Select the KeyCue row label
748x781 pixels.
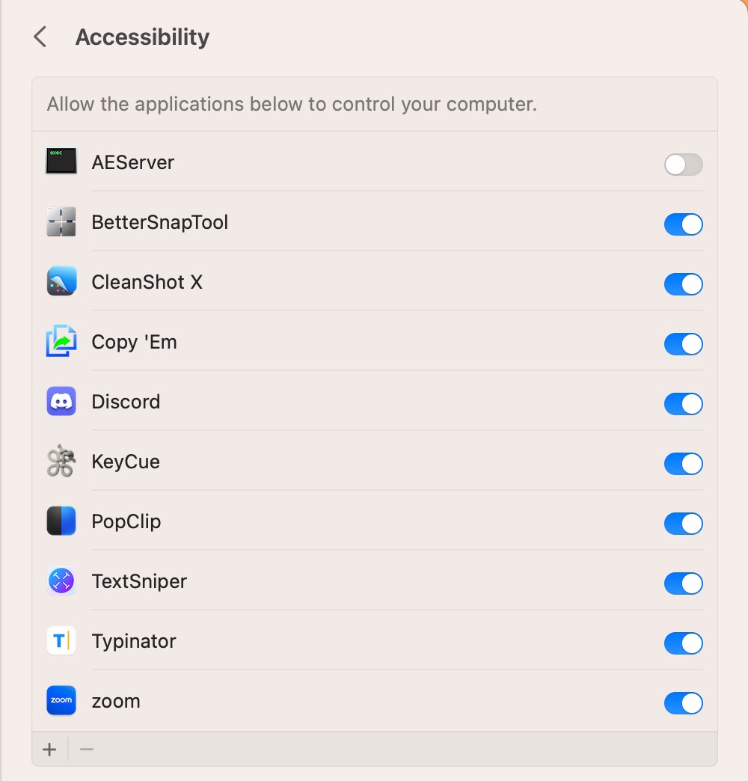tap(126, 462)
